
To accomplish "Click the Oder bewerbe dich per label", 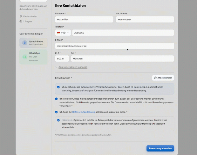I will point(31,34).
